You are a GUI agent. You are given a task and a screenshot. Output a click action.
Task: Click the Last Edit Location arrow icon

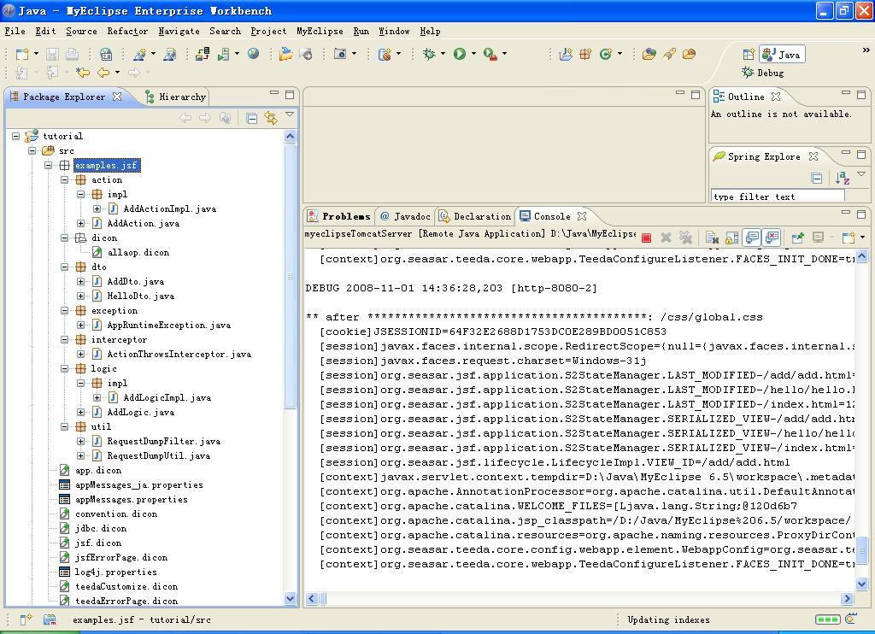point(83,73)
